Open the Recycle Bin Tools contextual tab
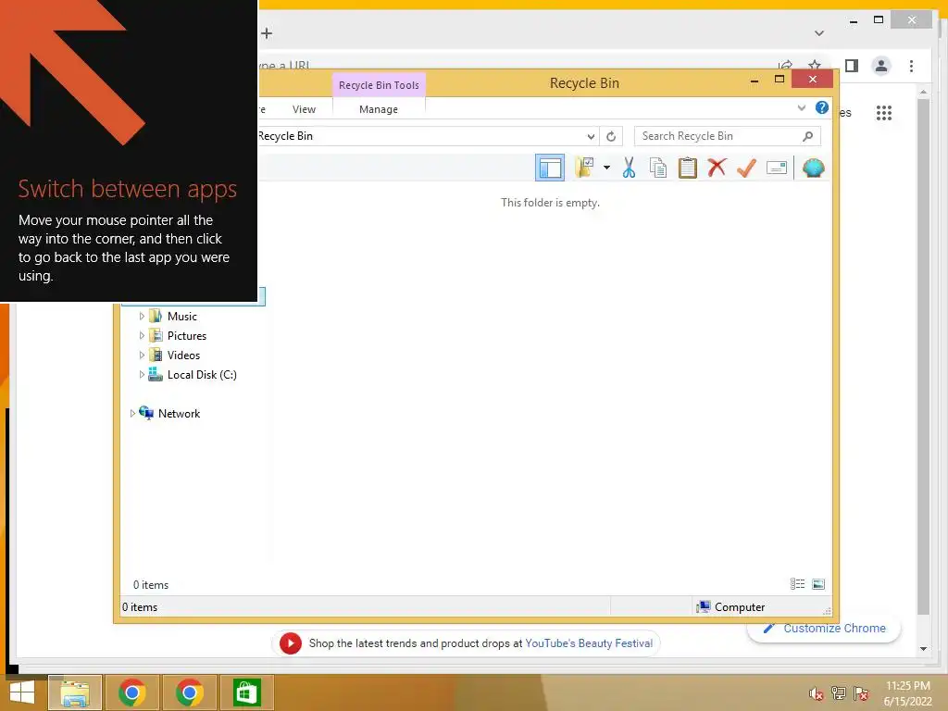This screenshot has height=711, width=948. point(379,85)
